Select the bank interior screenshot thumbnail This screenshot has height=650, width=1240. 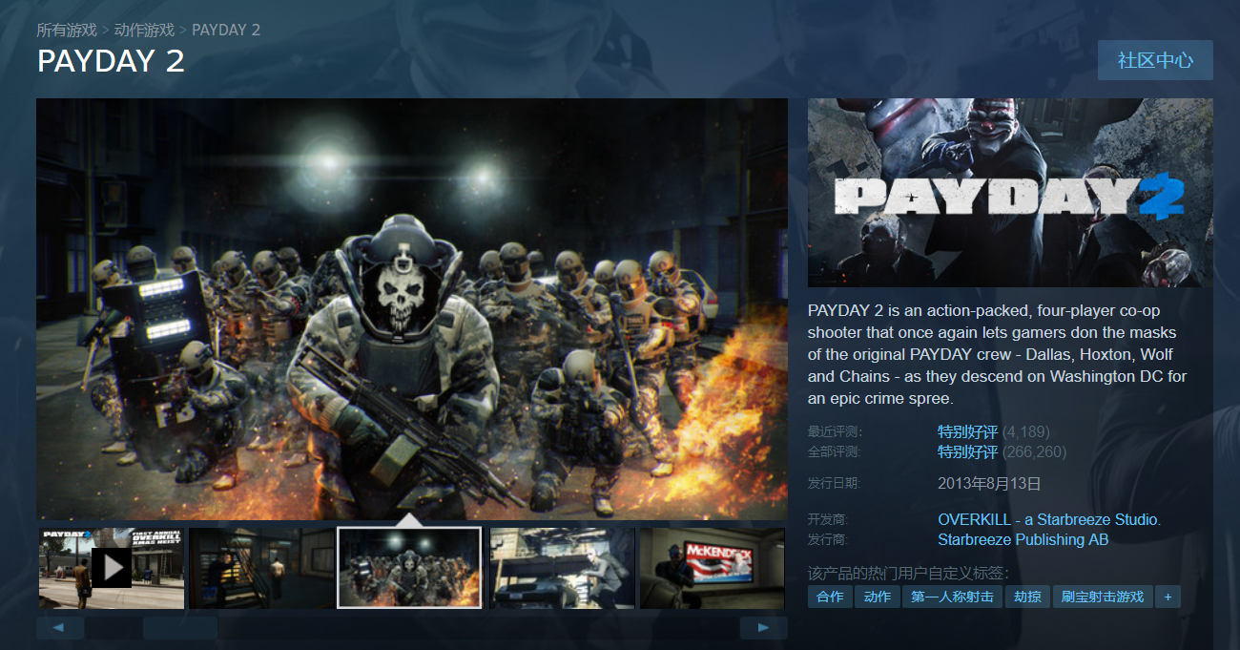click(261, 567)
